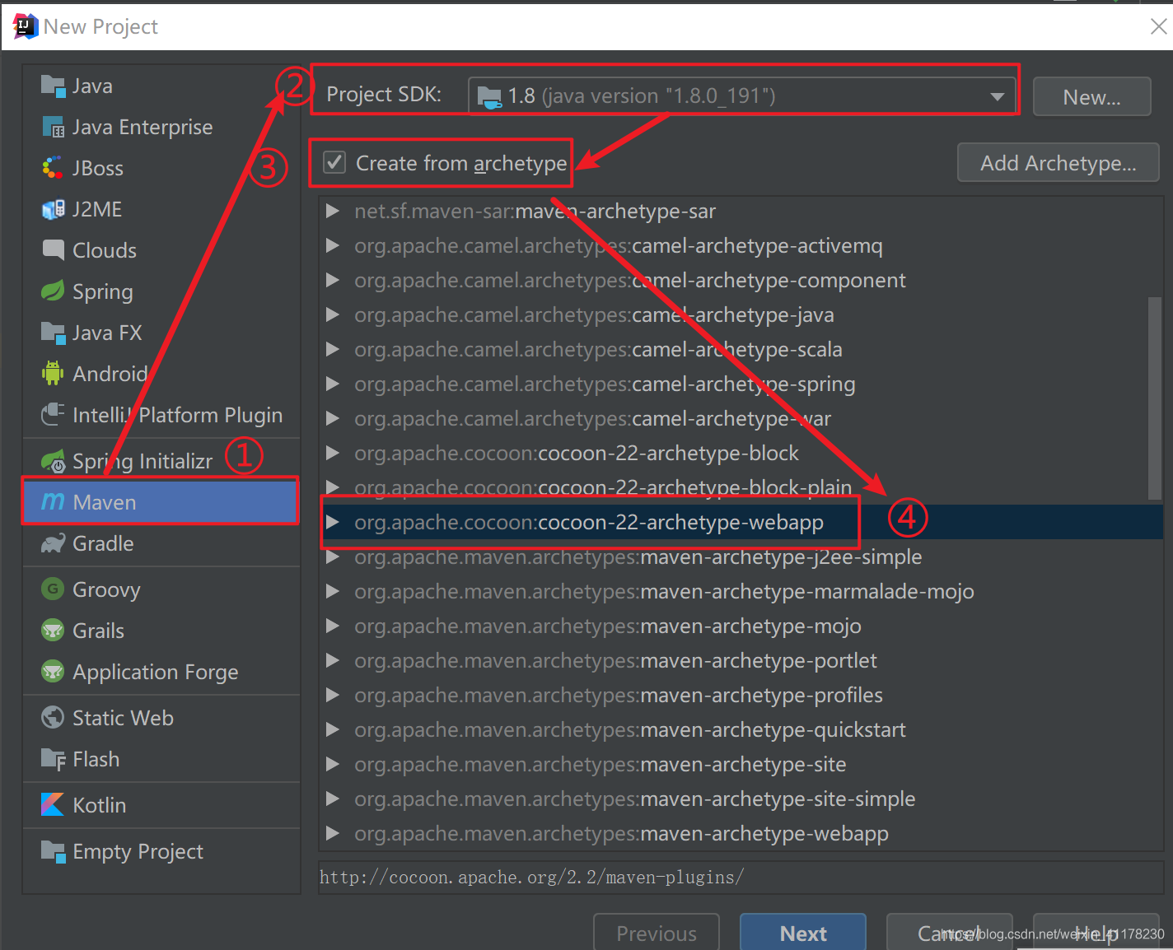
Task: Select Static Web project type
Action: click(x=161, y=718)
